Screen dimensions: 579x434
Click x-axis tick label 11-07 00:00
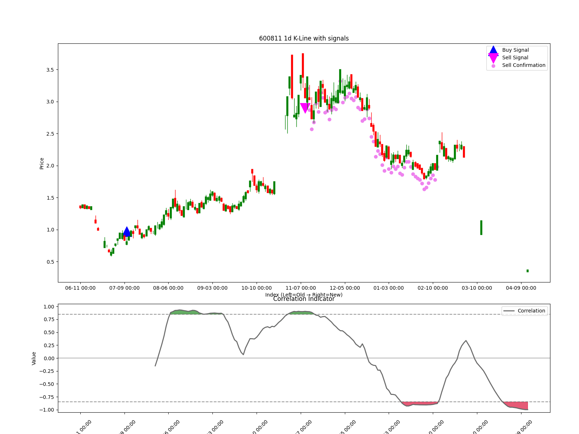(301, 288)
